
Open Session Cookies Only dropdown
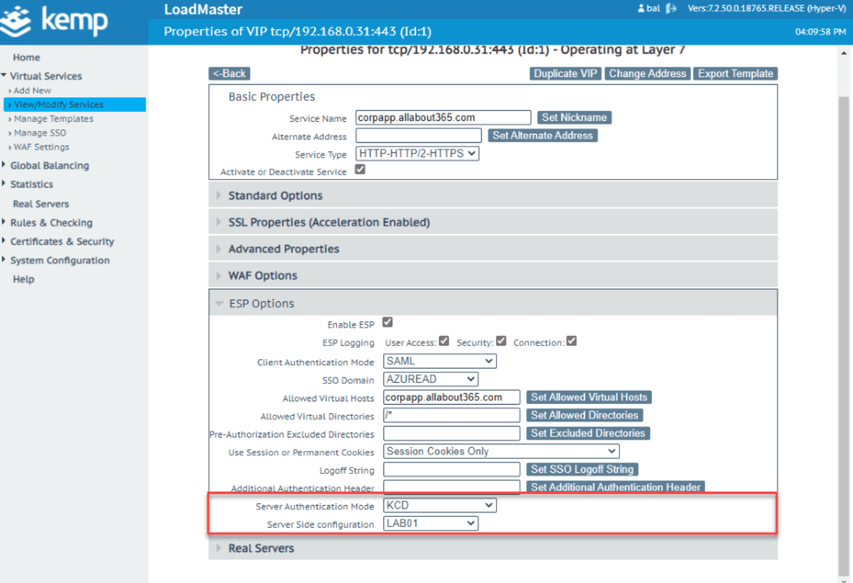click(501, 452)
